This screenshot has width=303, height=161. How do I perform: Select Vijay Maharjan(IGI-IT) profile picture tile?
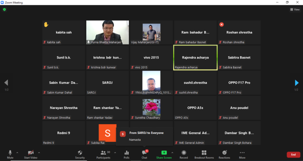[x=151, y=32]
